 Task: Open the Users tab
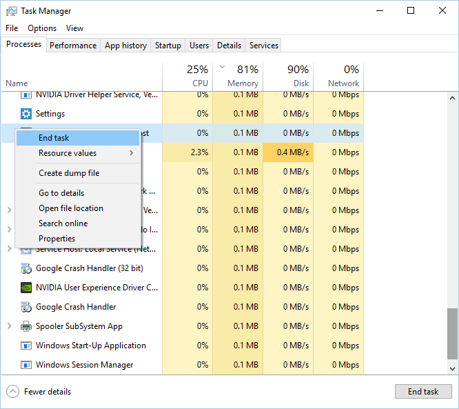199,46
